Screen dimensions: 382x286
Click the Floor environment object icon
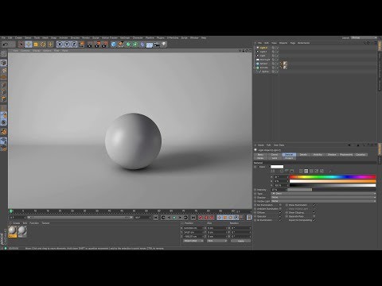tap(150, 44)
